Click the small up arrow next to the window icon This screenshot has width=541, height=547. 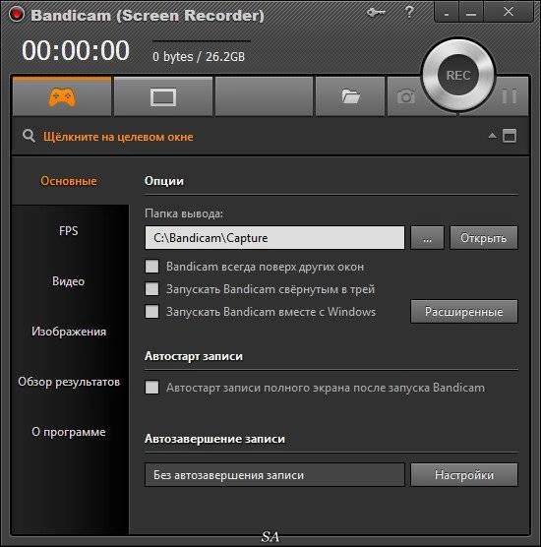[492, 136]
